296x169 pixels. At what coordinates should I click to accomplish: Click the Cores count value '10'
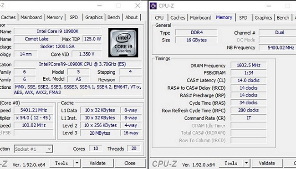point(96,149)
